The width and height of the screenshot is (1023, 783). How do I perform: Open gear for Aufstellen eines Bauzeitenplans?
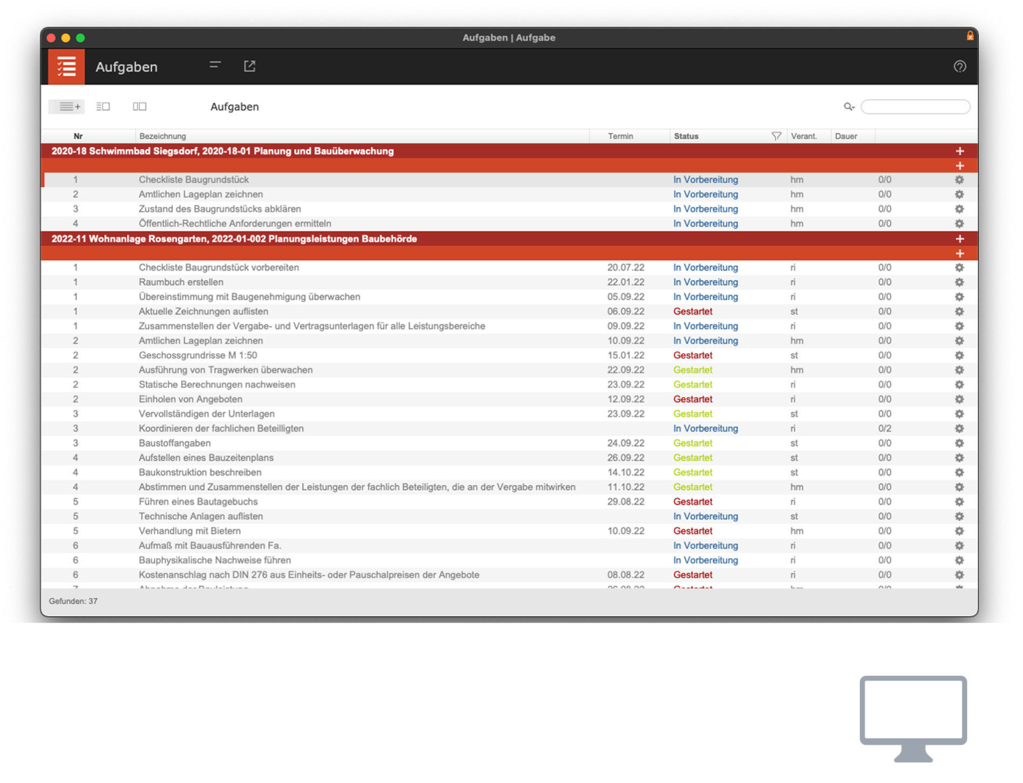(959, 458)
